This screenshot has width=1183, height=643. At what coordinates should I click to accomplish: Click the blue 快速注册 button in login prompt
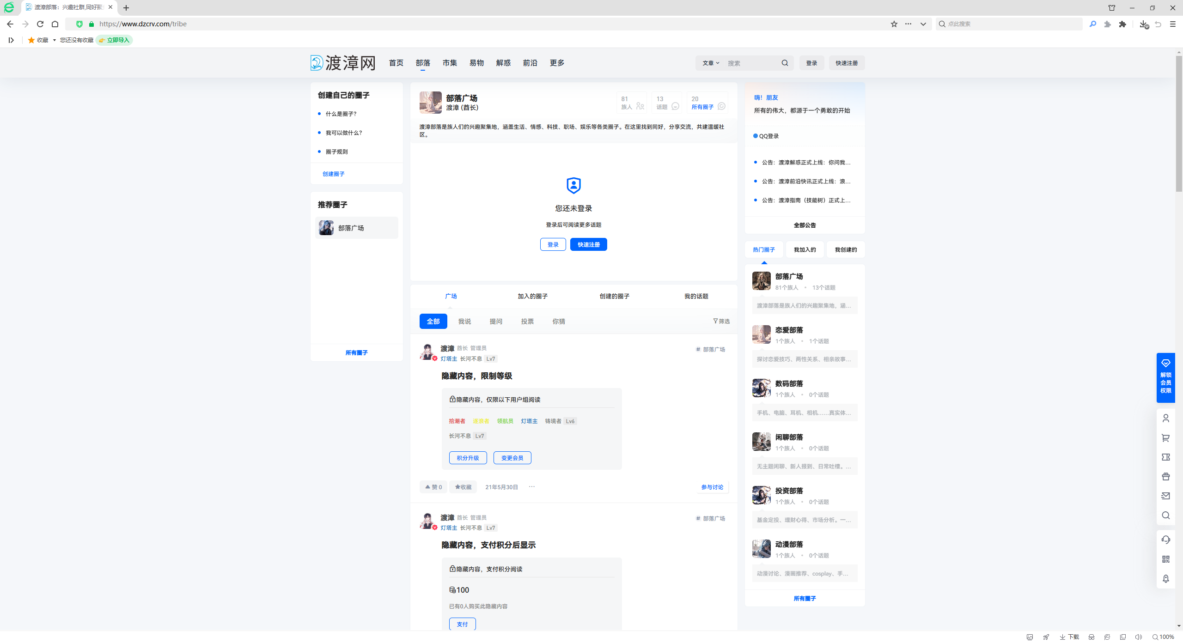588,245
